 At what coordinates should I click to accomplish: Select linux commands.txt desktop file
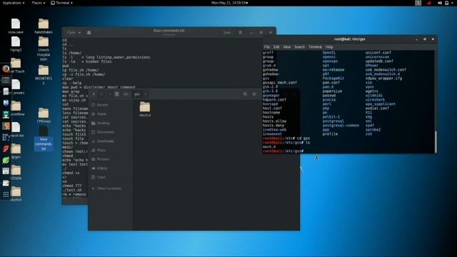coord(44,138)
